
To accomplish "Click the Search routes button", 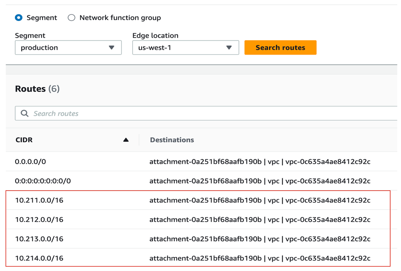I will 280,47.
